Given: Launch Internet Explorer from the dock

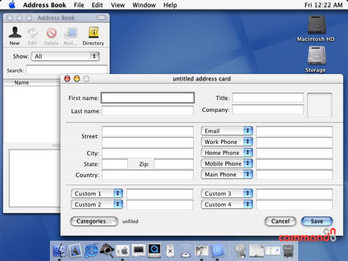Looking at the screenshot, I should [x=91, y=251].
